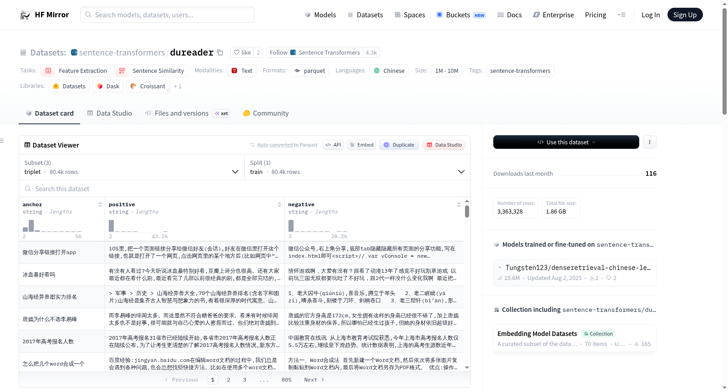Image resolution: width=728 pixels, height=392 pixels.
Task: Sort by the negative column arrows
Action: pos(459,204)
